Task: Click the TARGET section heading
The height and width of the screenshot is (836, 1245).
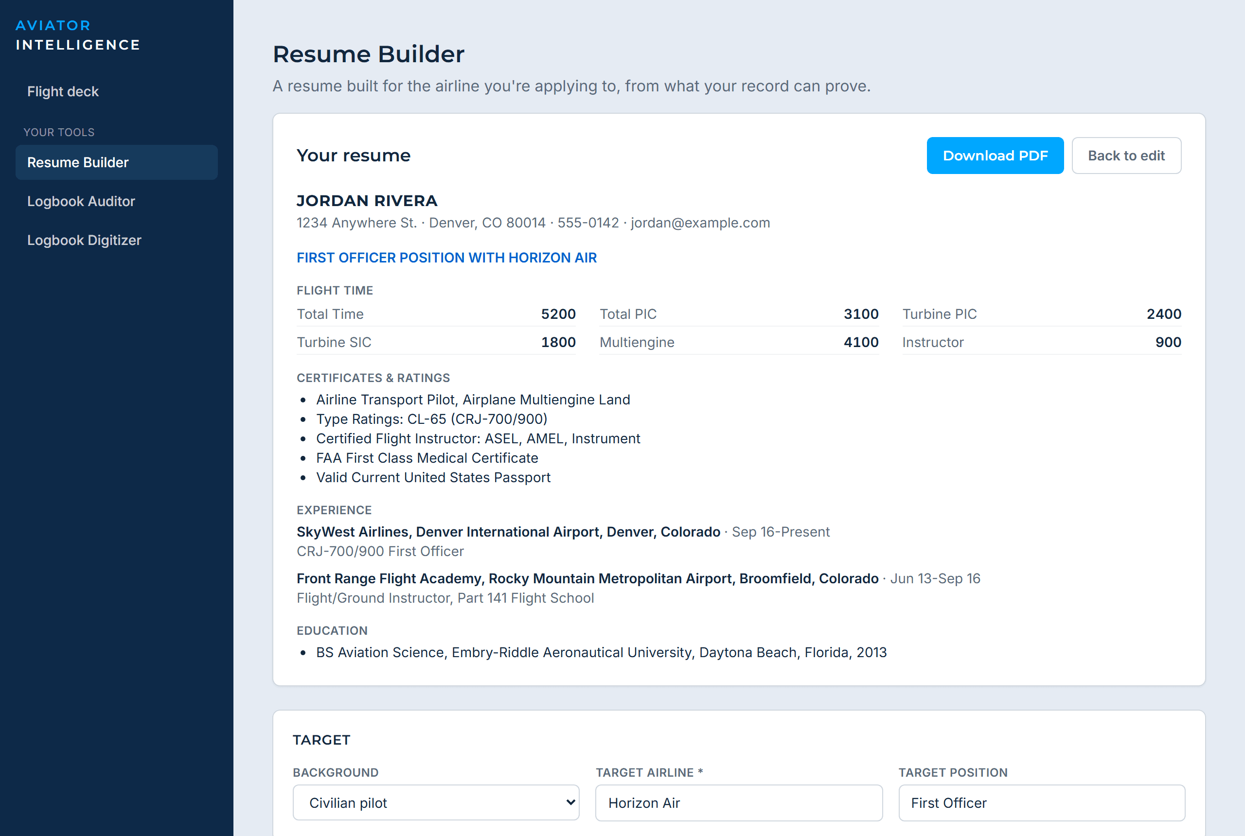Action: pyautogui.click(x=321, y=739)
